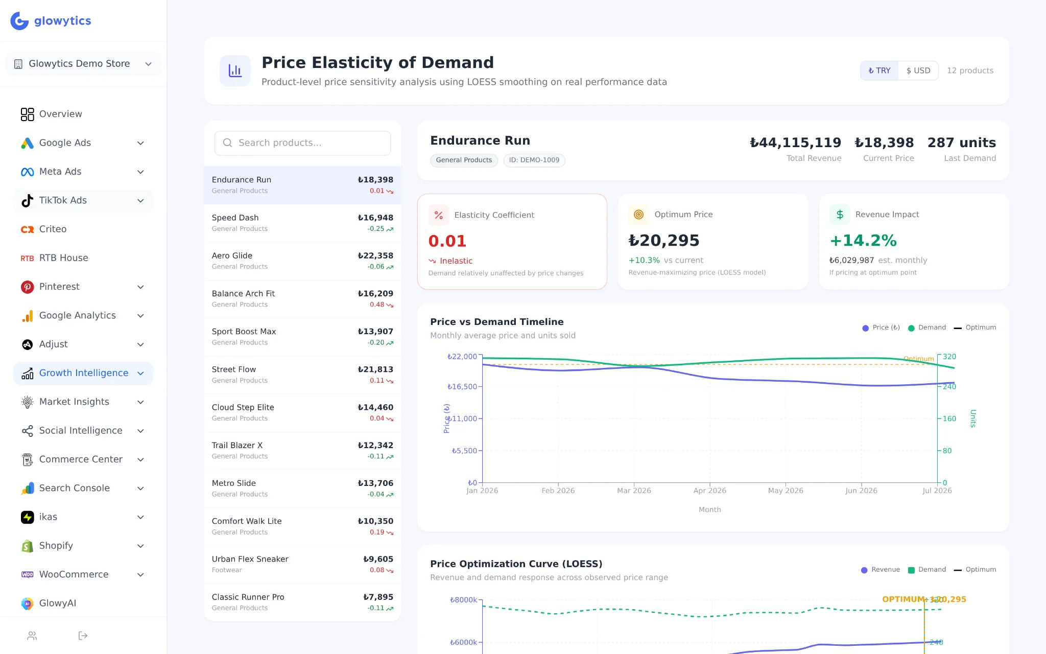Click the Elasticity Coefficient percent icon
This screenshot has width=1046, height=654.
438,215
